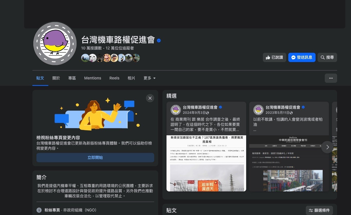
Task: Open the follower avatar of woman sitting on grass
Action: click(x=85, y=58)
